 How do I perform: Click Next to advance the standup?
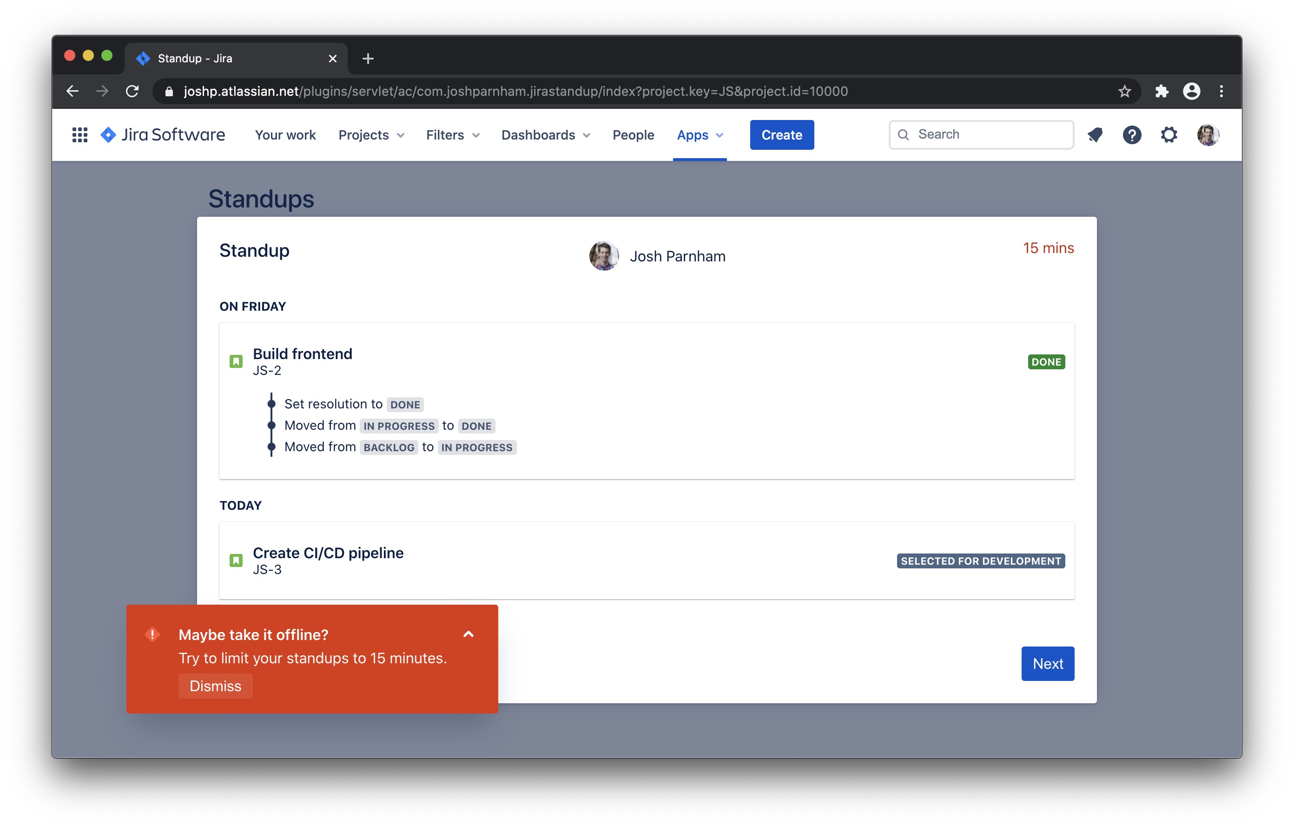pyautogui.click(x=1047, y=663)
